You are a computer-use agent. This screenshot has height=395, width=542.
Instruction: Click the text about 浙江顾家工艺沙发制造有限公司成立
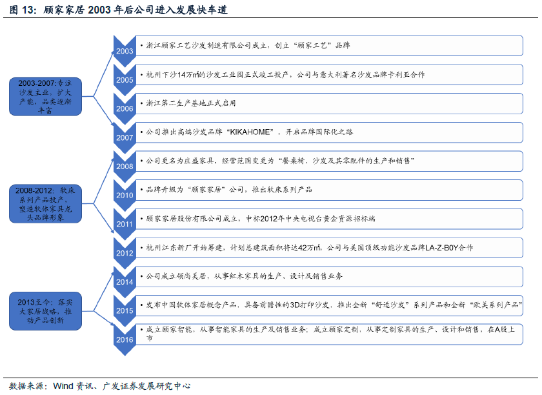248,45
